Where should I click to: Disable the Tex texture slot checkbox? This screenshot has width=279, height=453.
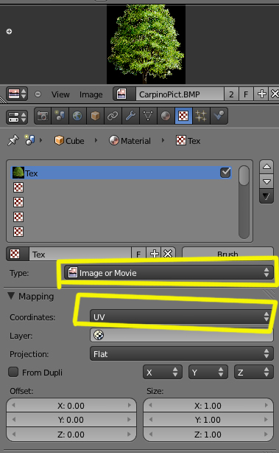point(225,173)
